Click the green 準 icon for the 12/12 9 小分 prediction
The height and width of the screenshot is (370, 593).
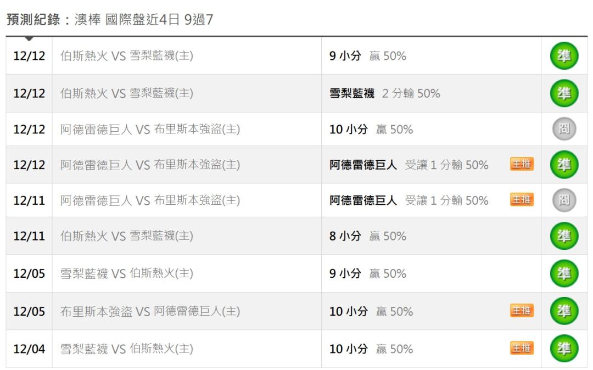pyautogui.click(x=564, y=56)
